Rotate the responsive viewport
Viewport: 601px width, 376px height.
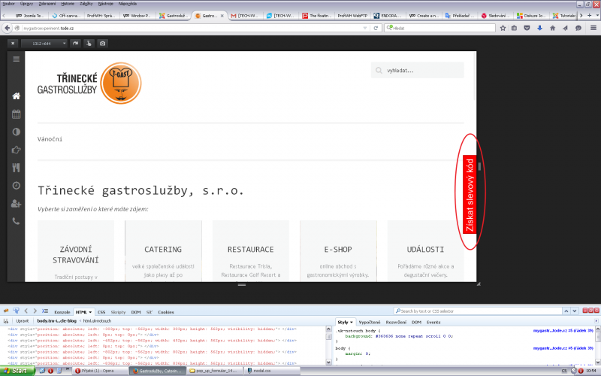[x=76, y=44]
